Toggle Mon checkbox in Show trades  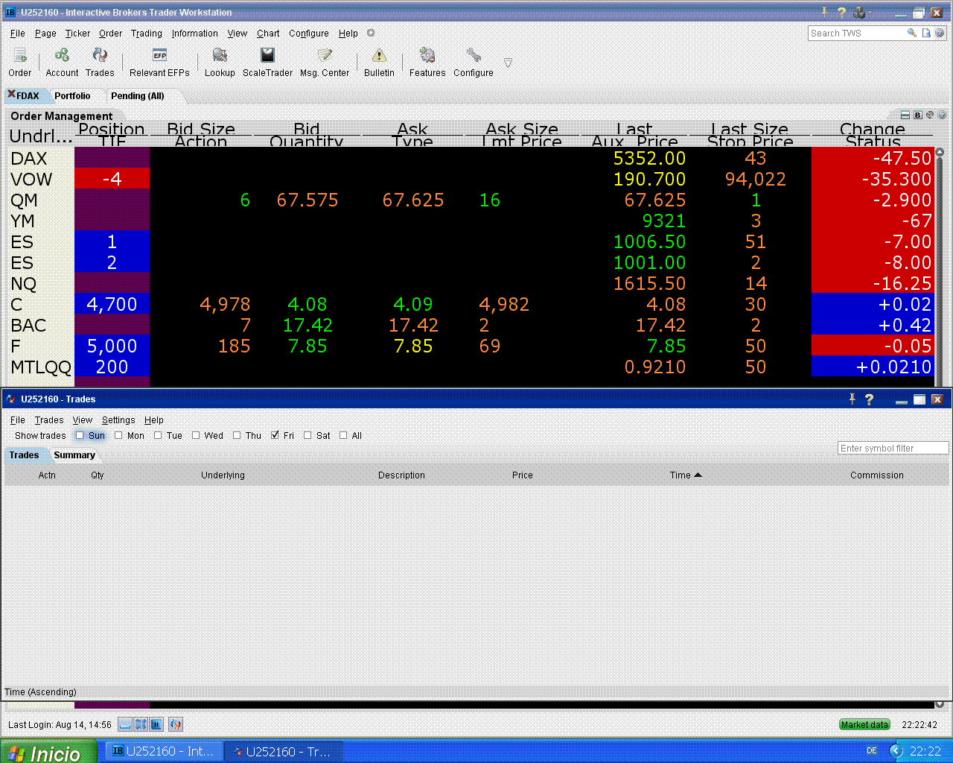(x=118, y=435)
